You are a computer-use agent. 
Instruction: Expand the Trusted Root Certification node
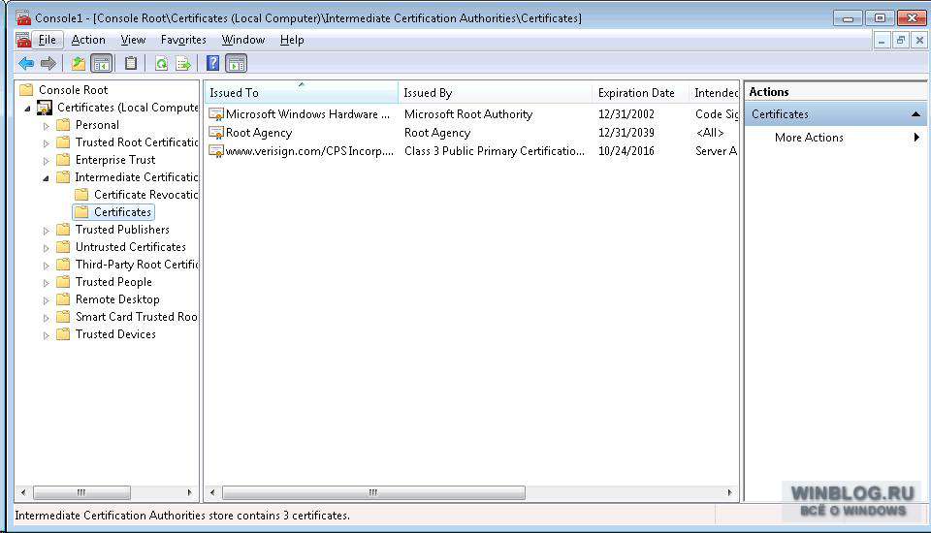(x=47, y=143)
